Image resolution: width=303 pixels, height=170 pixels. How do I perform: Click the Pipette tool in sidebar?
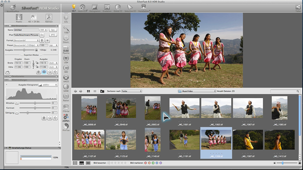[x=66, y=49]
